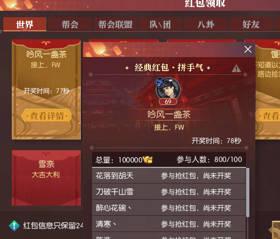The height and width of the screenshot is (239, 280).
Task: Open the 雪奈 大吉大利 red packet
Action: pyautogui.click(x=46, y=178)
